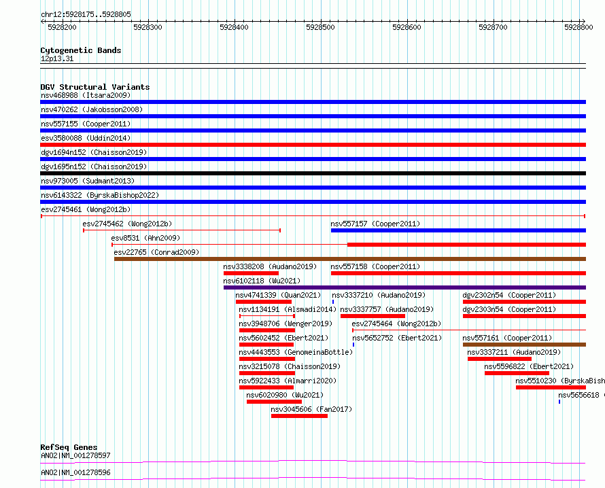Click the thick red segment of esv8531
This screenshot has height=488, width=605.
coord(466,245)
